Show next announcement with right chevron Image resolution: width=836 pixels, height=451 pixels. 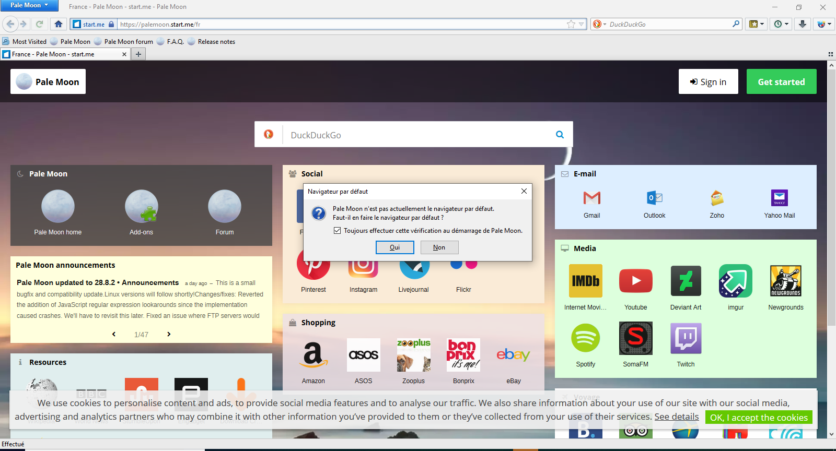pos(169,334)
